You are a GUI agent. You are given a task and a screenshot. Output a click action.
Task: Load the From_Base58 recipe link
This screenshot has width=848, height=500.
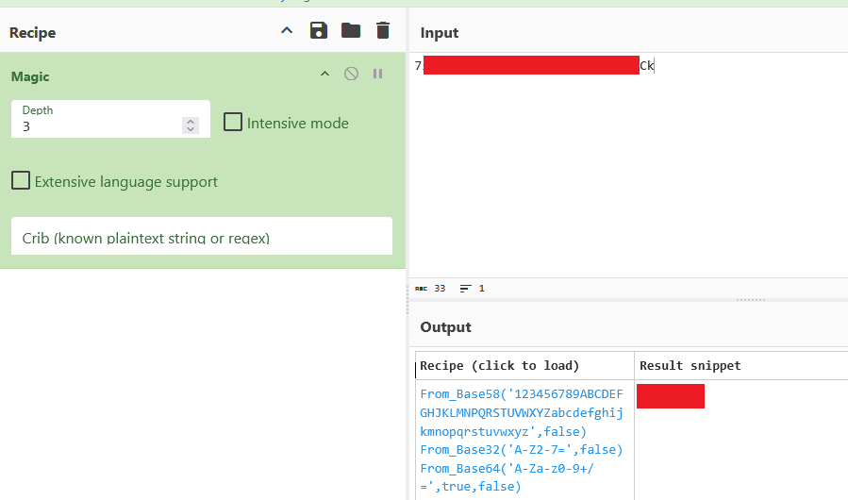click(x=522, y=412)
